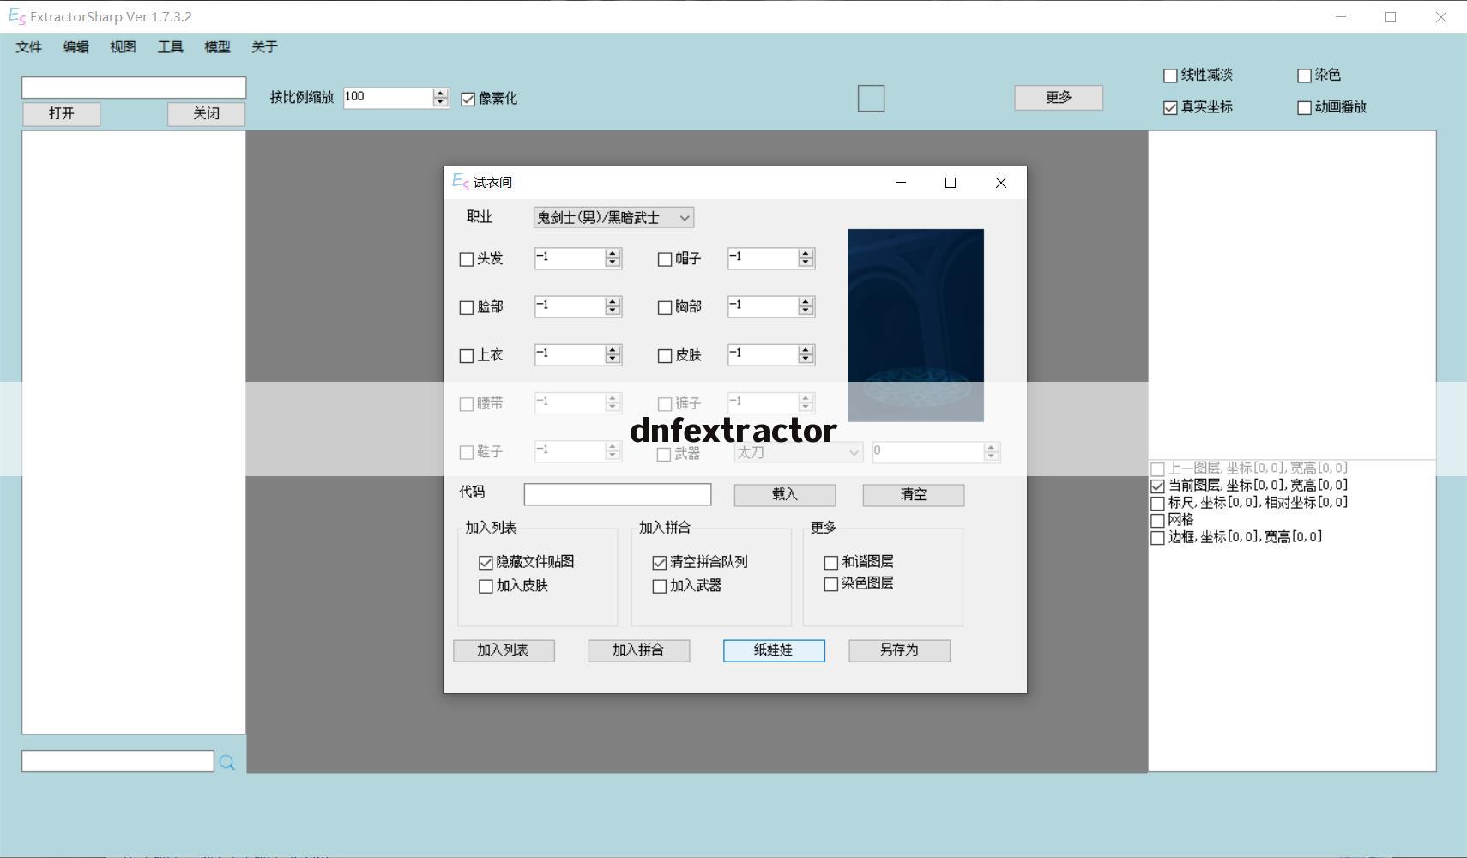Minimize the 试衣间 dialog
The width and height of the screenshot is (1467, 858).
[901, 183]
